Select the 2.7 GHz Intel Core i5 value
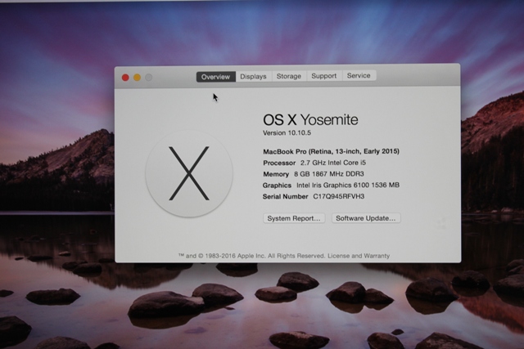This screenshot has width=524, height=349. [x=333, y=163]
